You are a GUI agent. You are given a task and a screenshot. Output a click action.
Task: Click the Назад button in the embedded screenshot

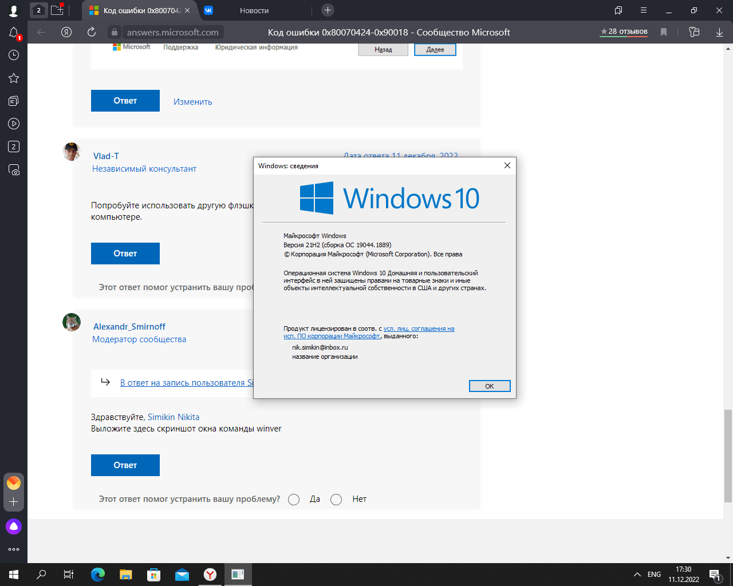(x=383, y=50)
